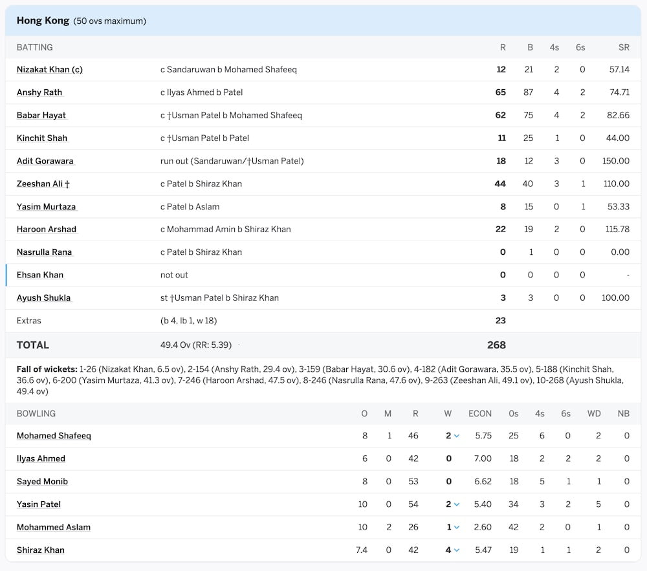Expand Shiraz Khan's four wickets chevron
The height and width of the screenshot is (571, 647).
pos(457,550)
